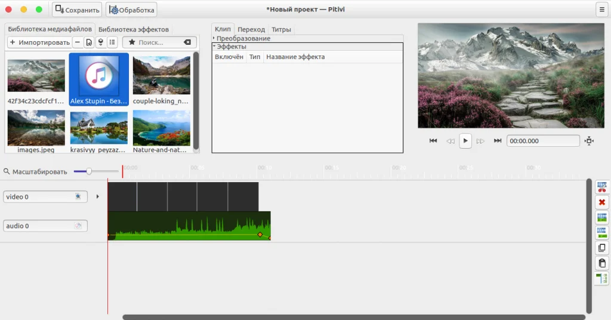Screen dimensions: 611x320
Task: Click the red X delete clip icon
Action: tap(601, 202)
